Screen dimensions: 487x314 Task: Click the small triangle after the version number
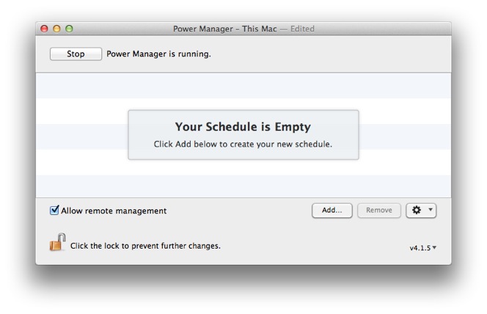[434, 248]
